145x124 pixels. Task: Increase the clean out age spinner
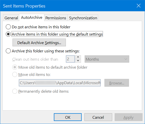[78, 57]
